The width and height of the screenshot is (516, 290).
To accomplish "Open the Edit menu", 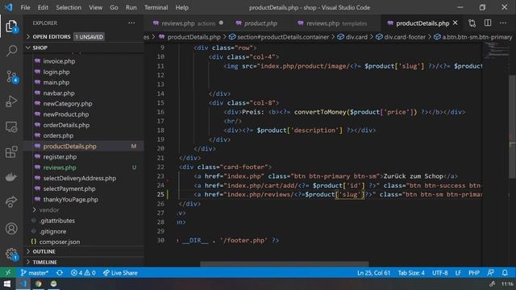I will pyautogui.click(x=43, y=7).
